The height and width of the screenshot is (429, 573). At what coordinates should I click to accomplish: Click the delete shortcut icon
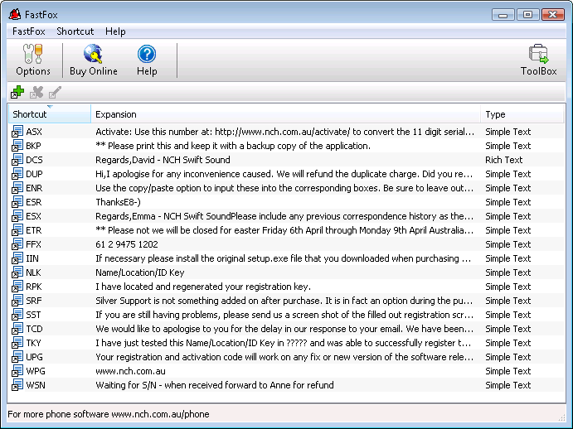pos(36,92)
